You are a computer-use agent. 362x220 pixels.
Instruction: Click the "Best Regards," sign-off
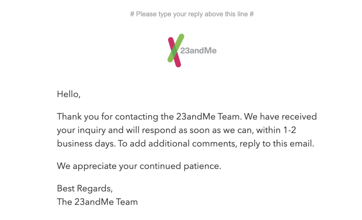tap(85, 189)
